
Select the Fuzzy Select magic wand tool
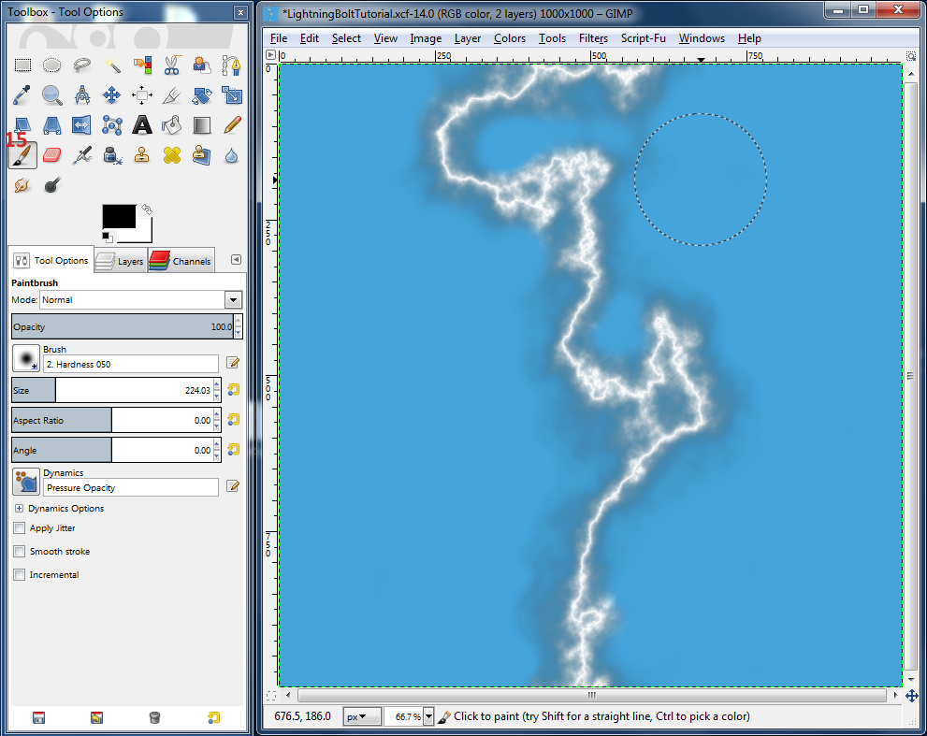[x=112, y=65]
